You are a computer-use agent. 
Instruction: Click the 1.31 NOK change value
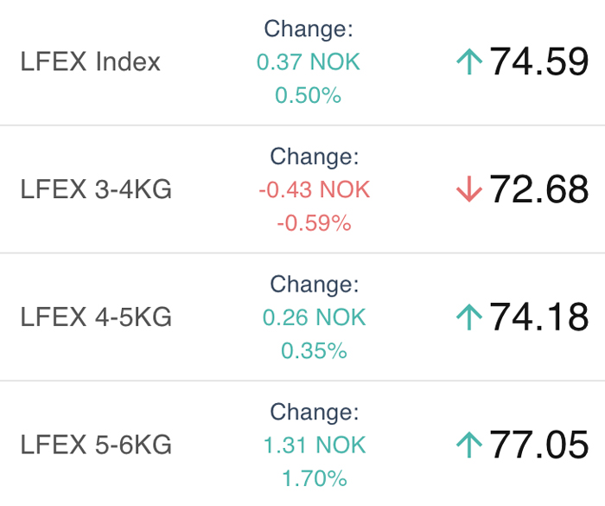pos(315,445)
